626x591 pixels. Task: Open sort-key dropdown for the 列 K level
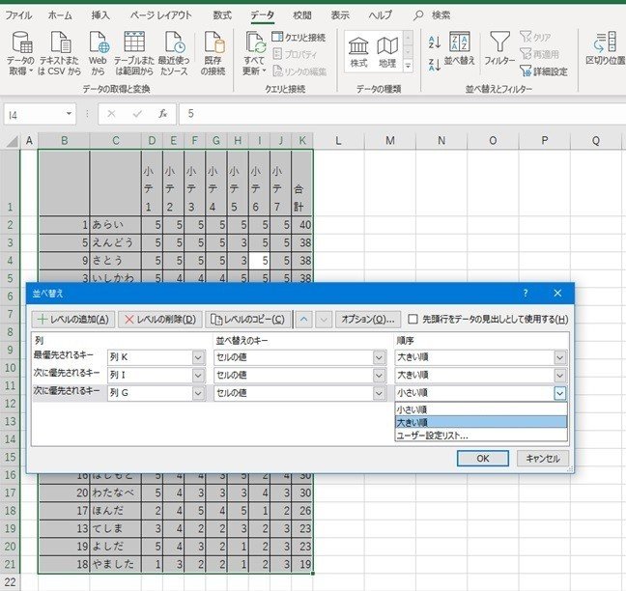click(x=379, y=357)
